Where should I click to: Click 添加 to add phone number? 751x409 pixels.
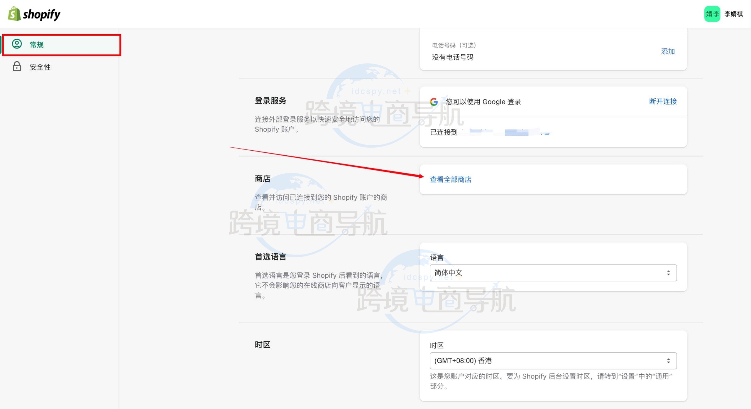668,51
